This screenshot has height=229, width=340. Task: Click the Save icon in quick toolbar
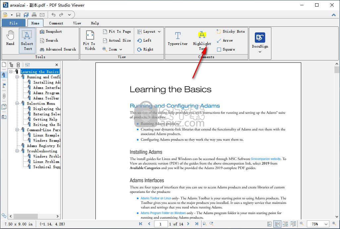(x=18, y=15)
